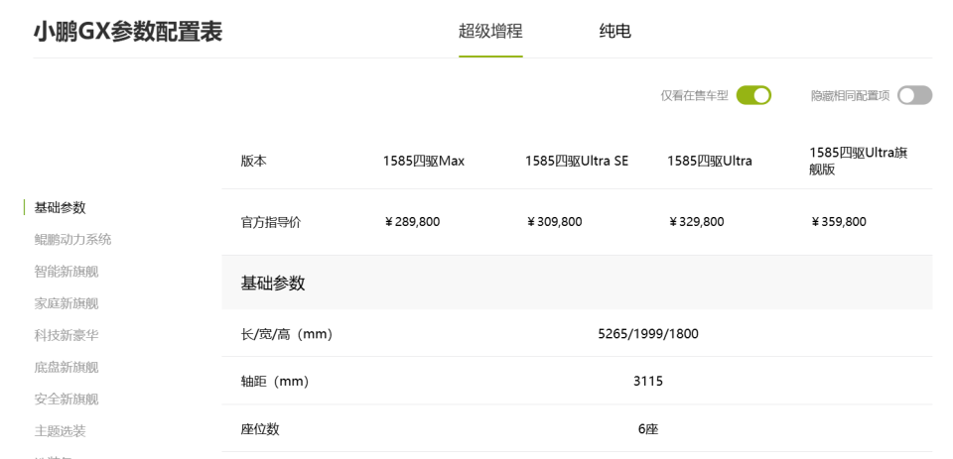Select the 1585四驱Ultra SE version column

tap(577, 161)
